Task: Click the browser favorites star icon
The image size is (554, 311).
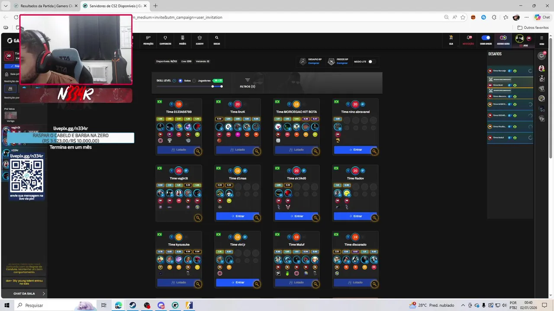Action: [x=463, y=17]
